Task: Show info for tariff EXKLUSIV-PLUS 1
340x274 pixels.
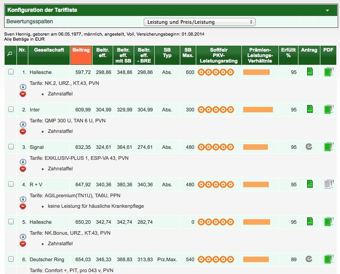Action: click(23, 162)
